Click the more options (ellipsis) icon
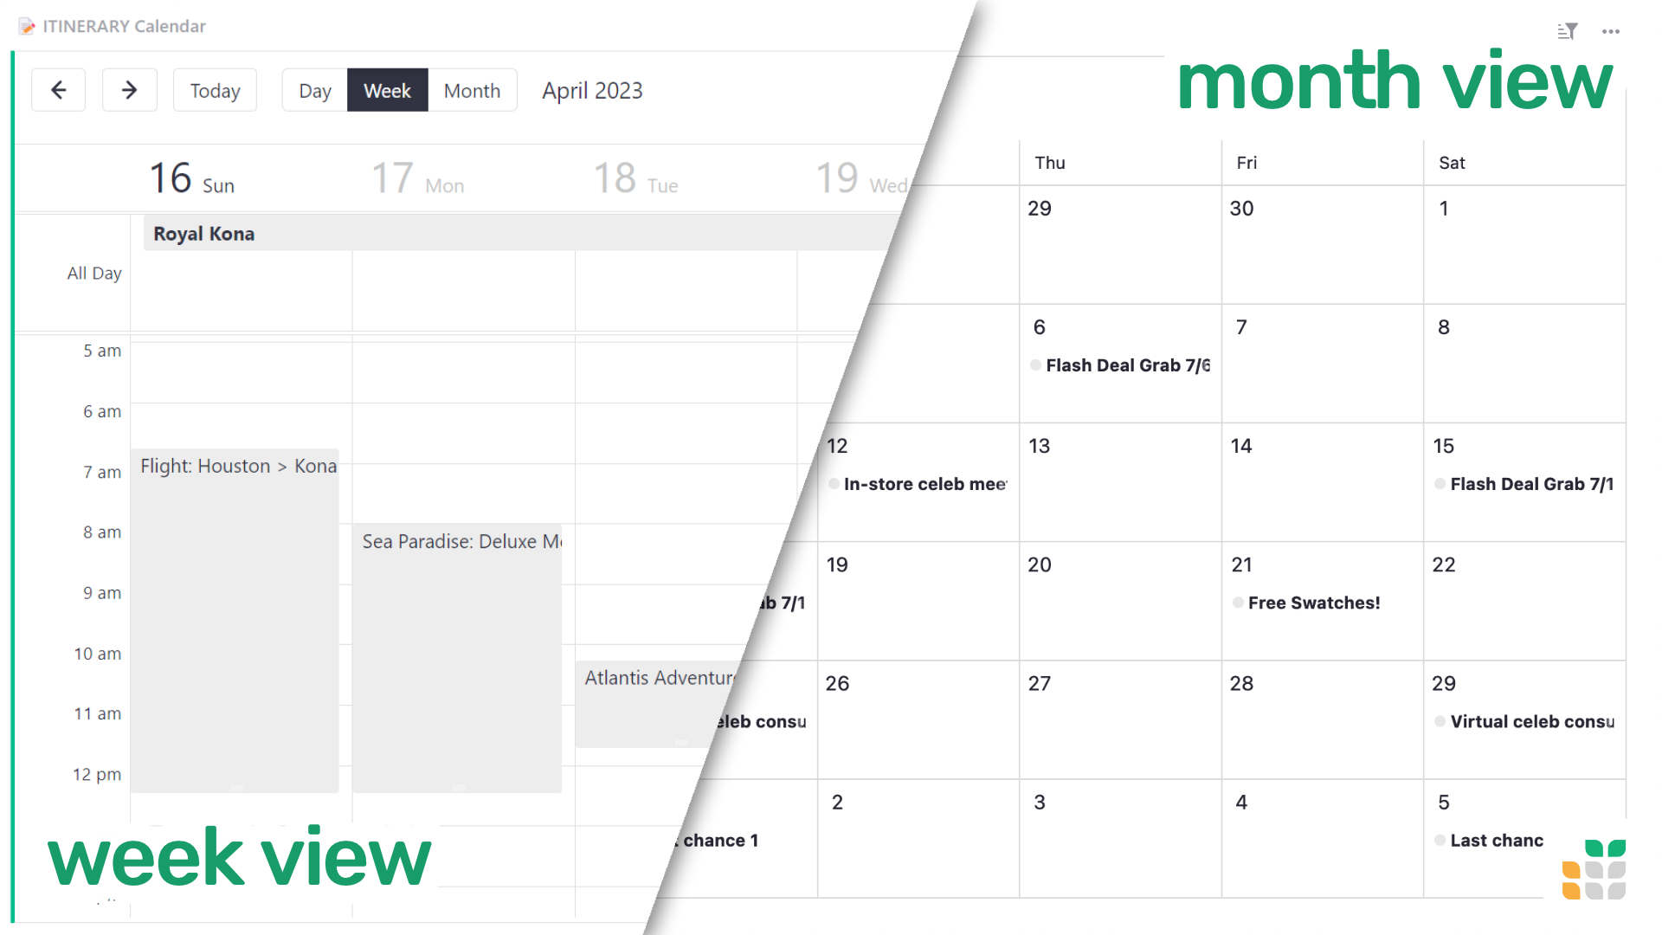The width and height of the screenshot is (1662, 935). click(1609, 29)
